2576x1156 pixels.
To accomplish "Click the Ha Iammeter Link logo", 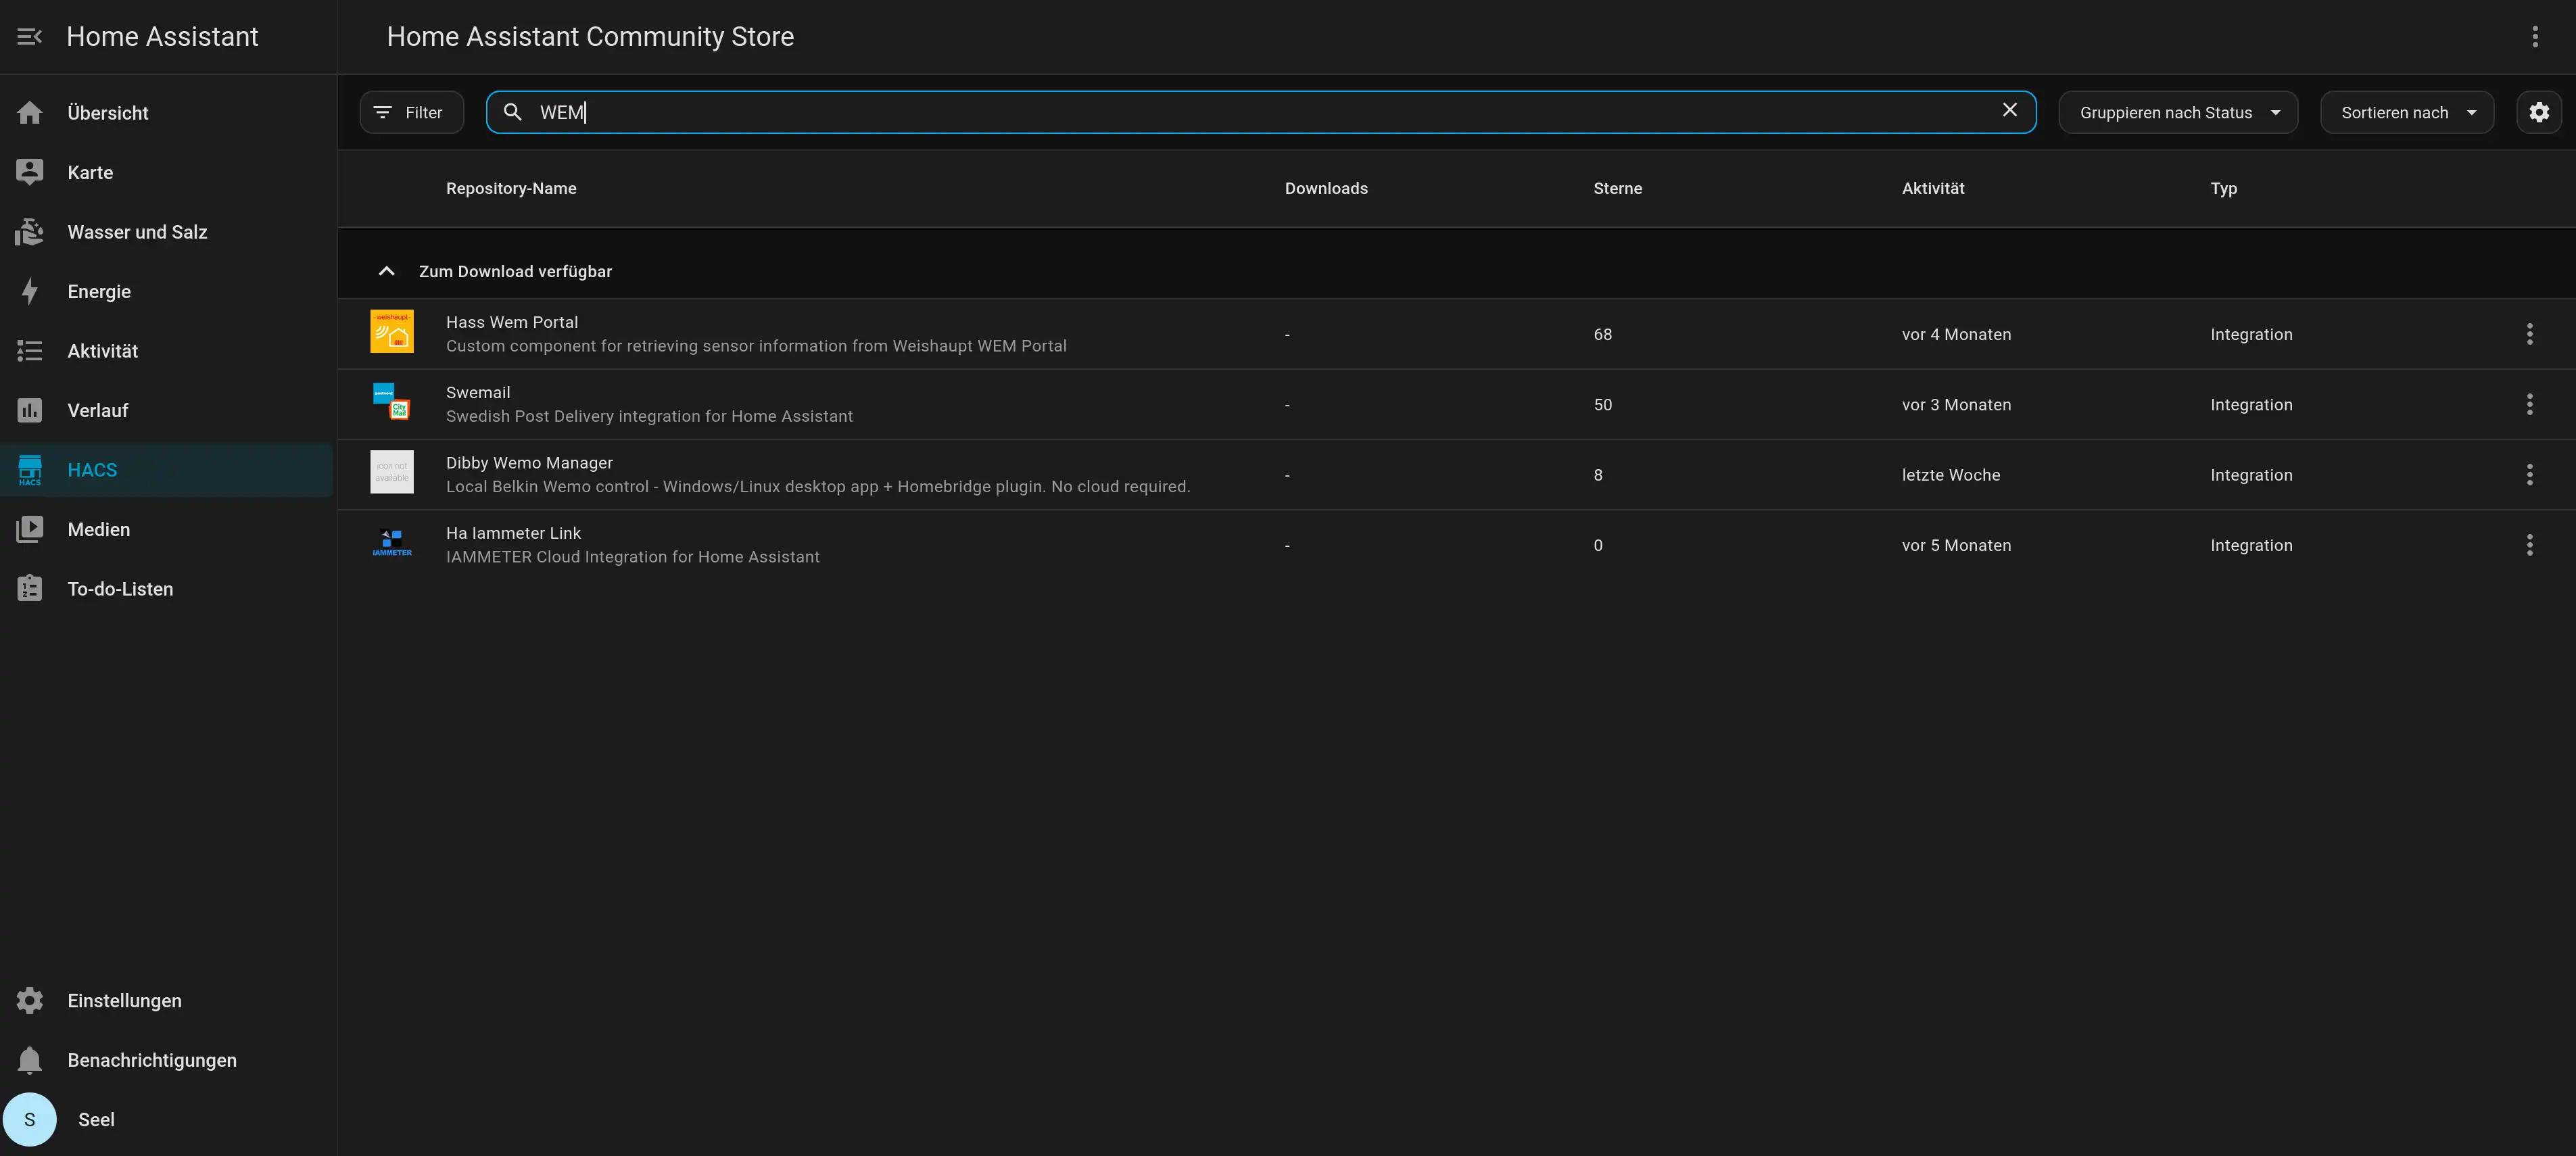I will click(x=392, y=542).
